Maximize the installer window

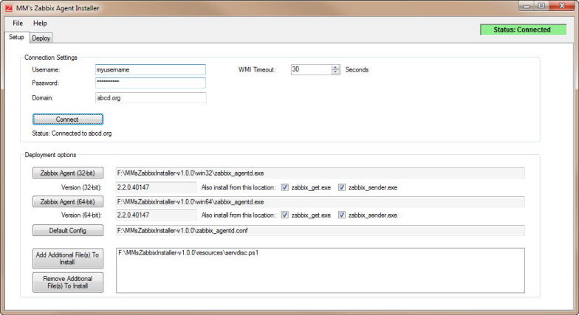coord(541,6)
